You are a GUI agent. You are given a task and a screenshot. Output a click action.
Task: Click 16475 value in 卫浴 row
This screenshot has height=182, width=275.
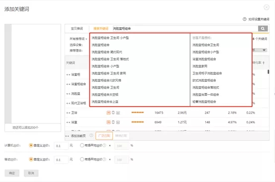pos(159,113)
